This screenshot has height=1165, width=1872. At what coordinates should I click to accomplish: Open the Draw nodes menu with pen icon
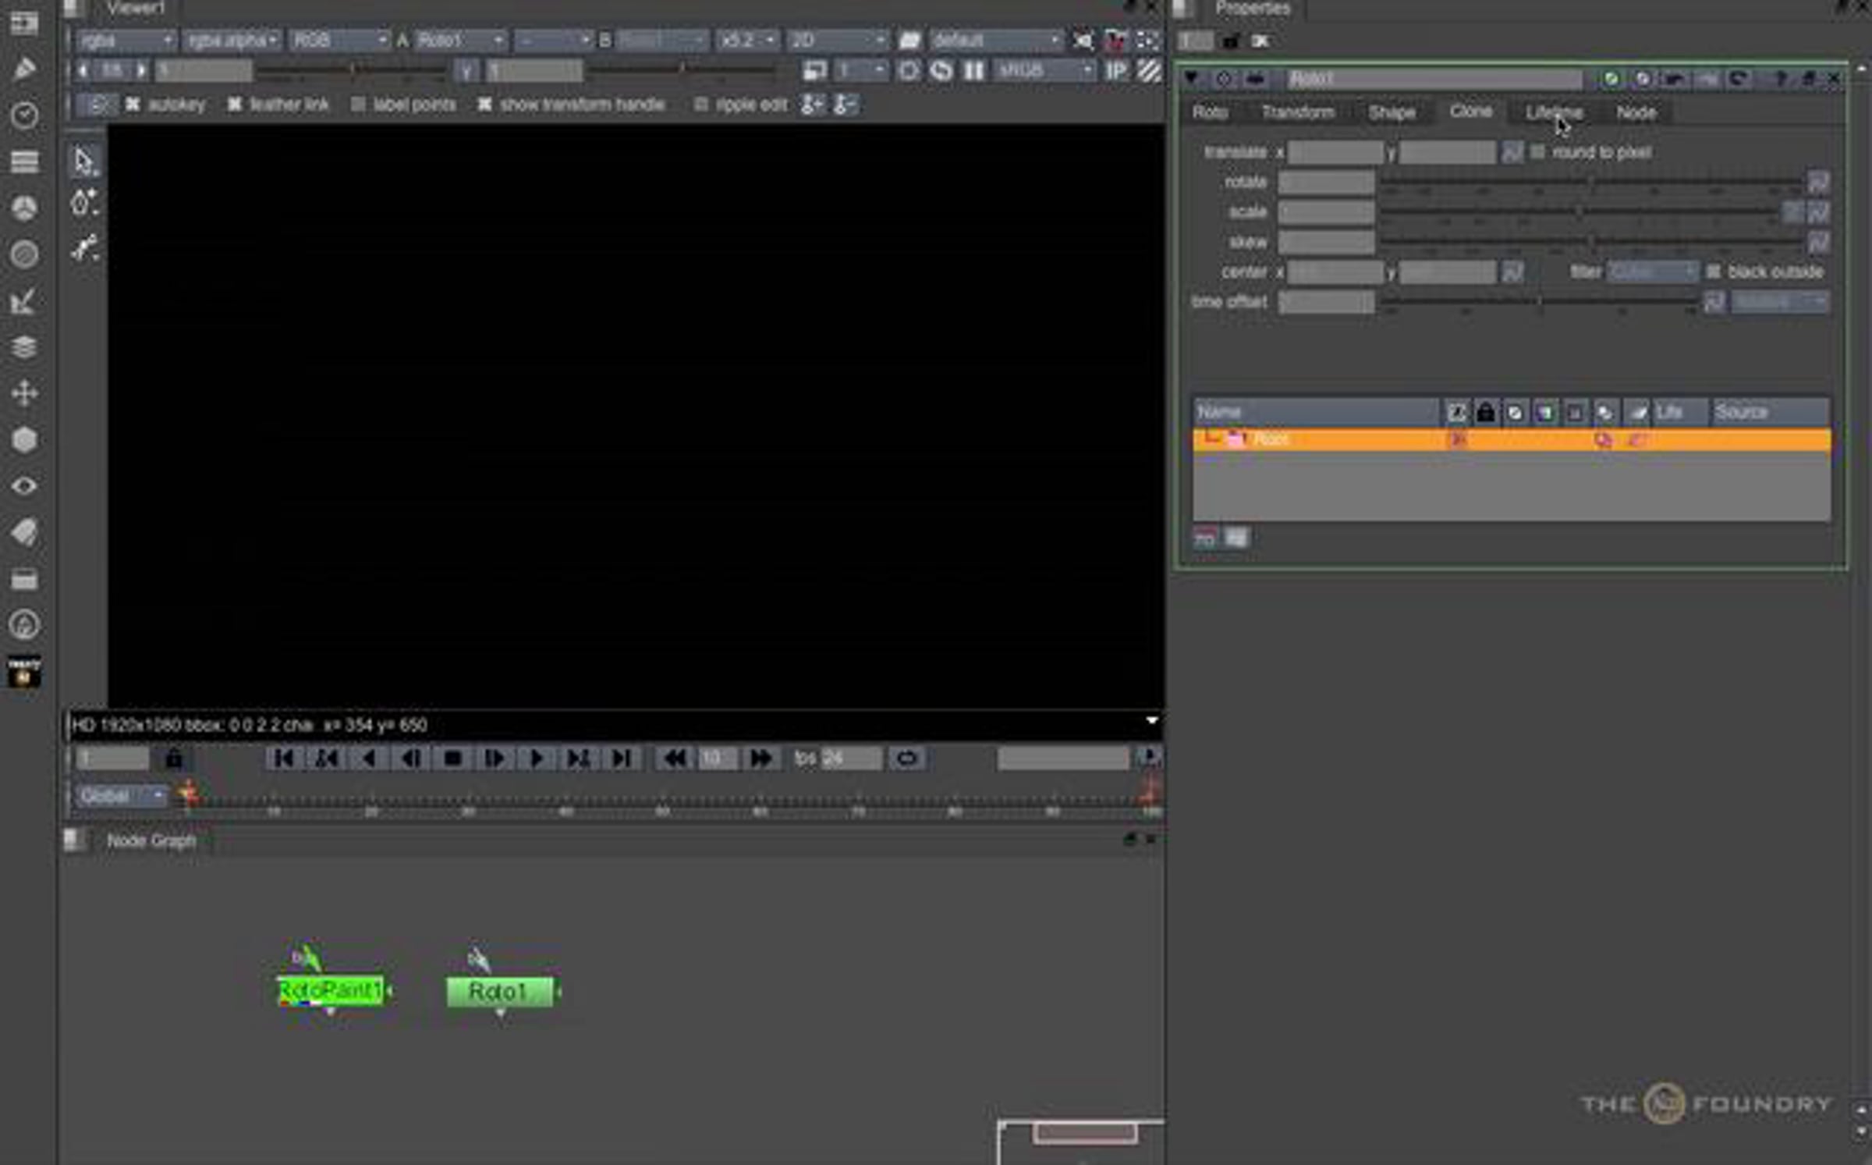[x=24, y=69]
